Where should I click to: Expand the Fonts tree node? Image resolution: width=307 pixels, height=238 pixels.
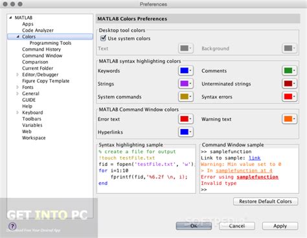point(17,87)
